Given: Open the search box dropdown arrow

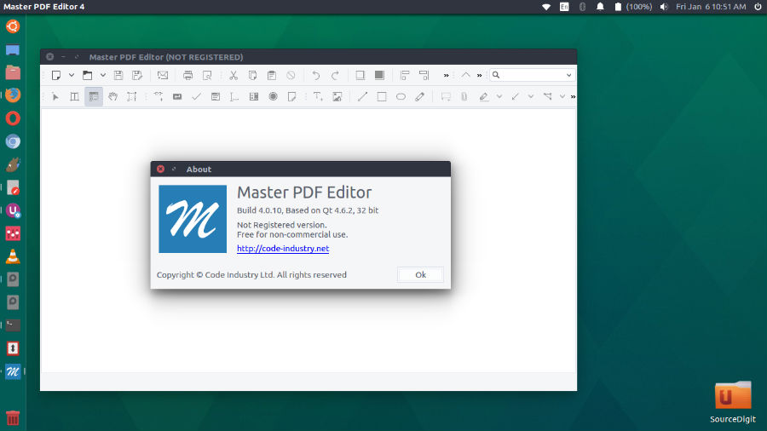Looking at the screenshot, I should tap(569, 75).
